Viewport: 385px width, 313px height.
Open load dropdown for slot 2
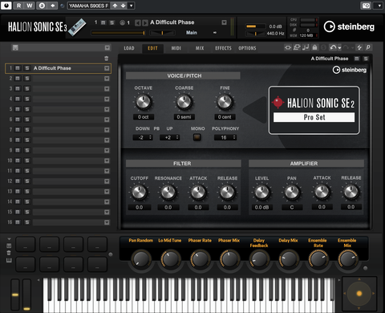pyautogui.click(x=107, y=79)
